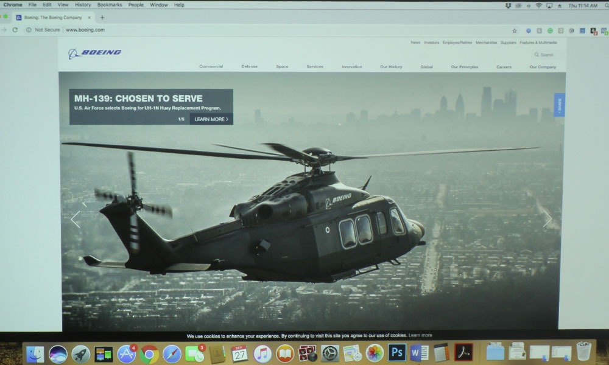Open the File menu
The image size is (609, 365).
pos(32,5)
